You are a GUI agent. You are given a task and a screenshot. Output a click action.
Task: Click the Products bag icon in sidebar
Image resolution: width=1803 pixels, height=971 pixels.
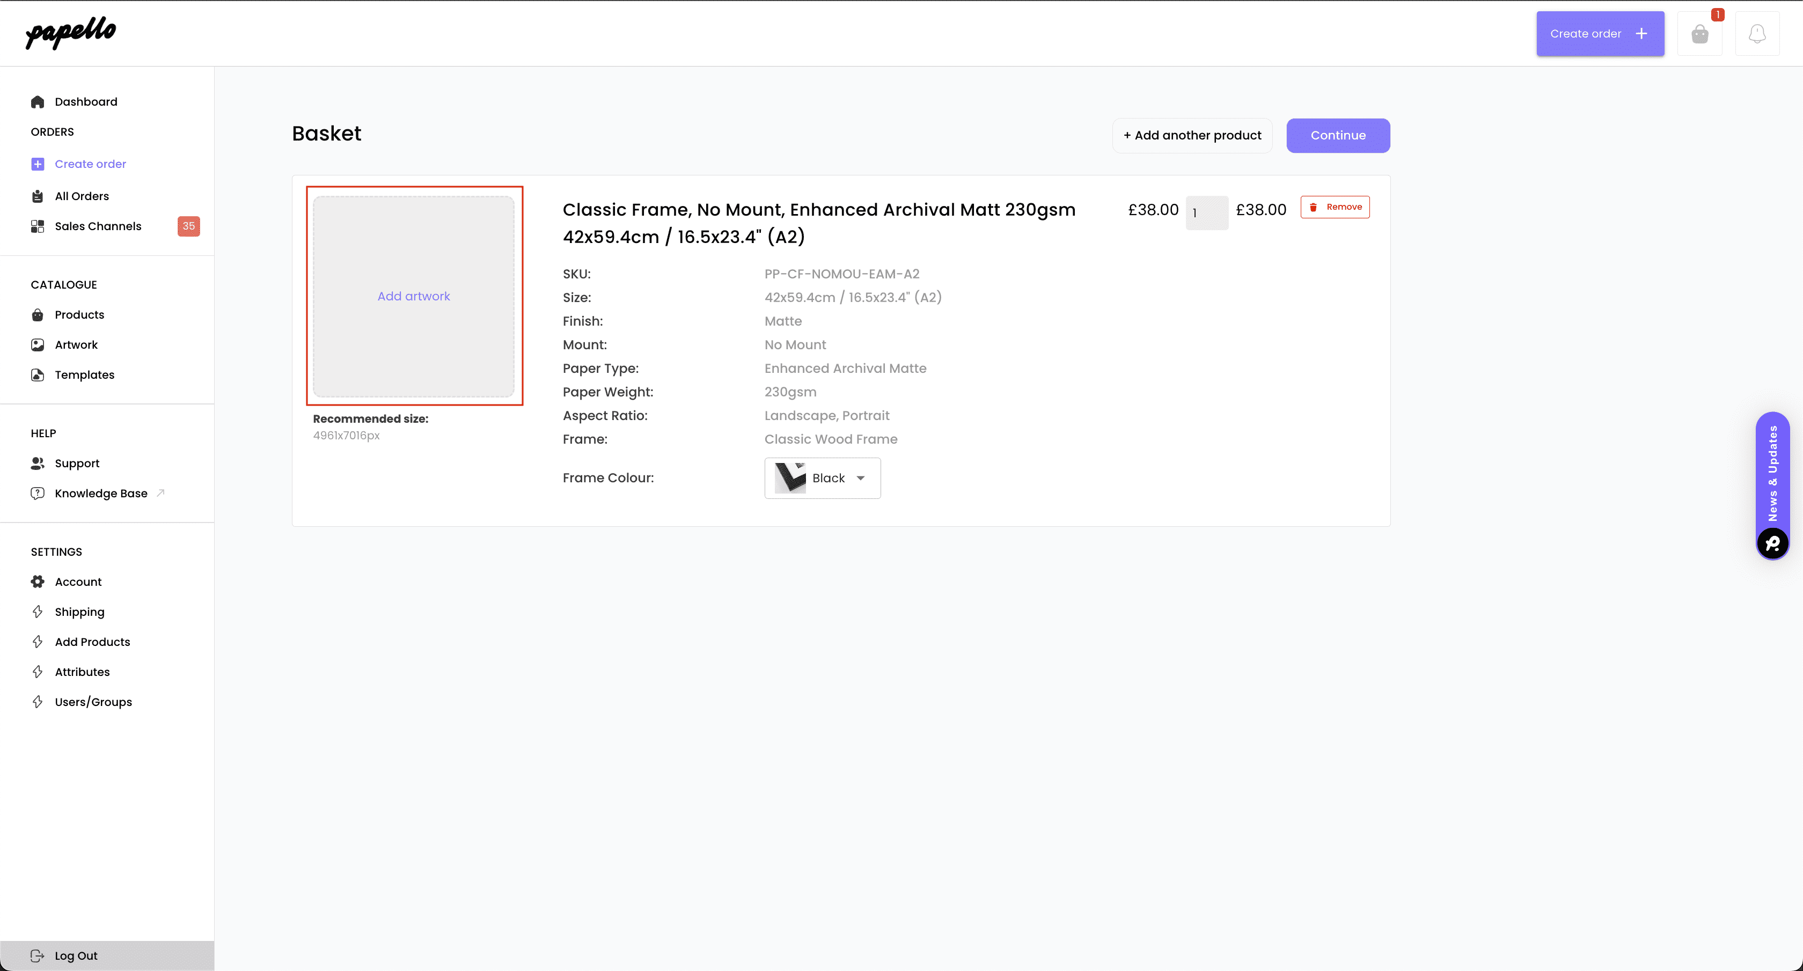click(38, 315)
